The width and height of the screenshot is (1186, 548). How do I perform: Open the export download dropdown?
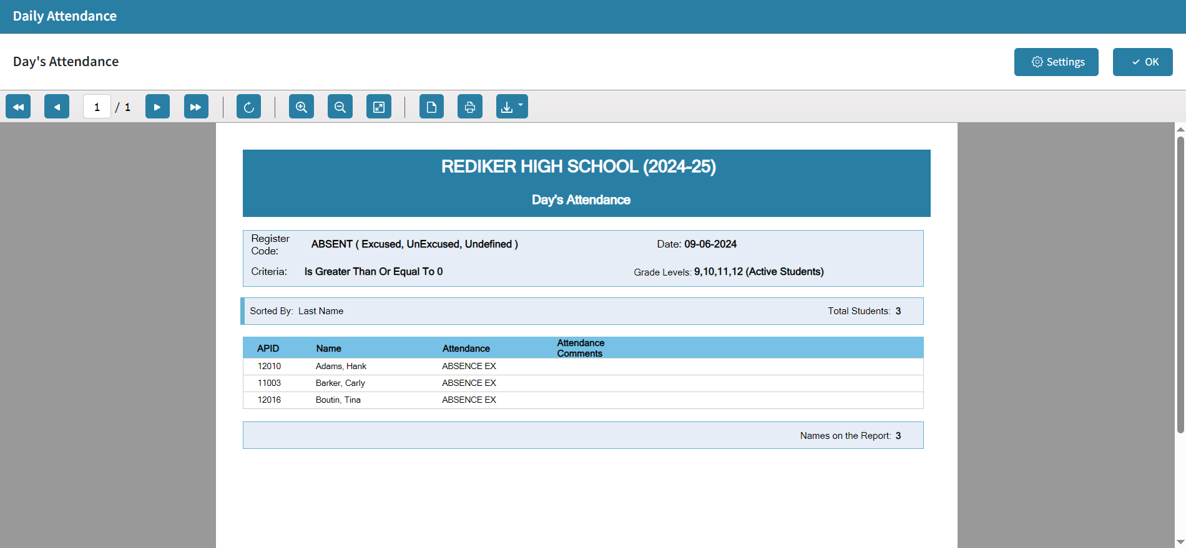[x=512, y=107]
